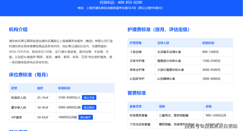Click the 2600-4500元 price cell
Viewport: 243px width, 131px height.
(211, 70)
